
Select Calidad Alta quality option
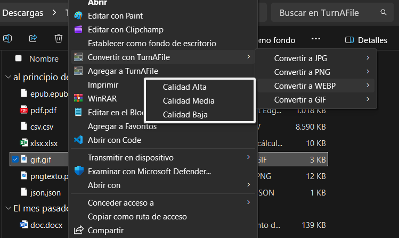185,87
